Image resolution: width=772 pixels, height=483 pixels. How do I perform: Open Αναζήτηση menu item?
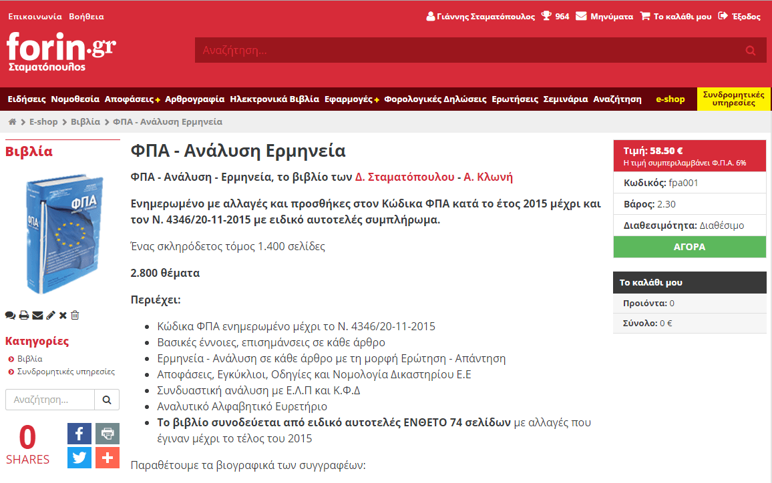click(x=618, y=99)
